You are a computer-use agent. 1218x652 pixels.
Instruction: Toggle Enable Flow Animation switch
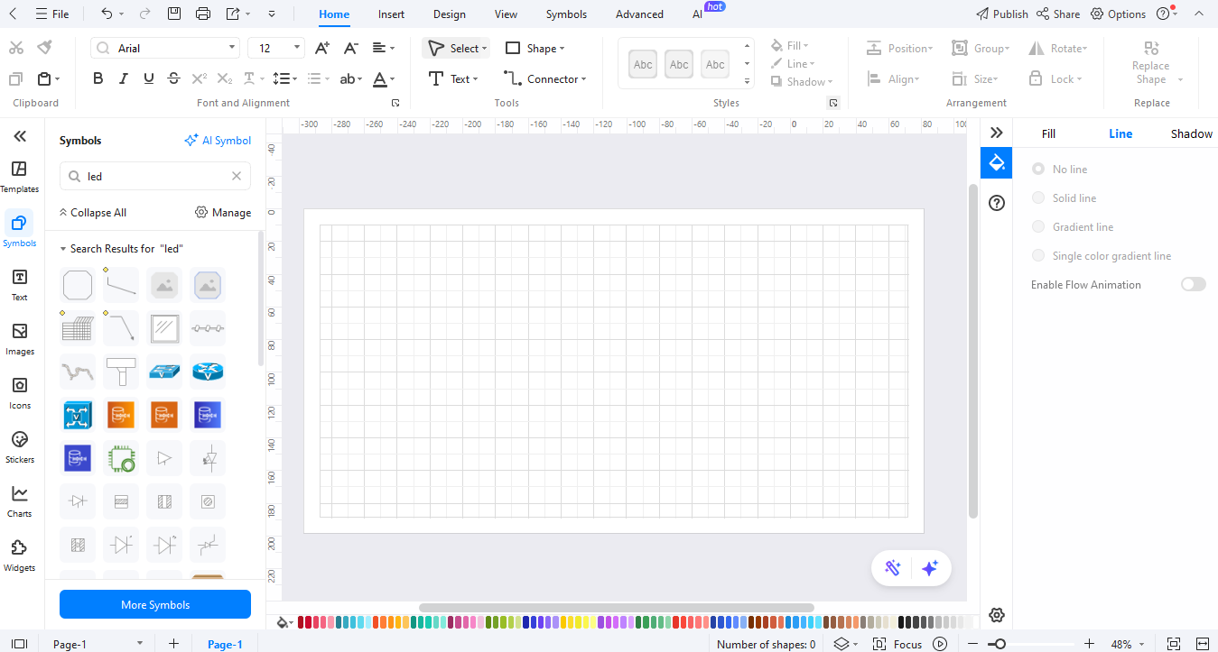coord(1194,284)
